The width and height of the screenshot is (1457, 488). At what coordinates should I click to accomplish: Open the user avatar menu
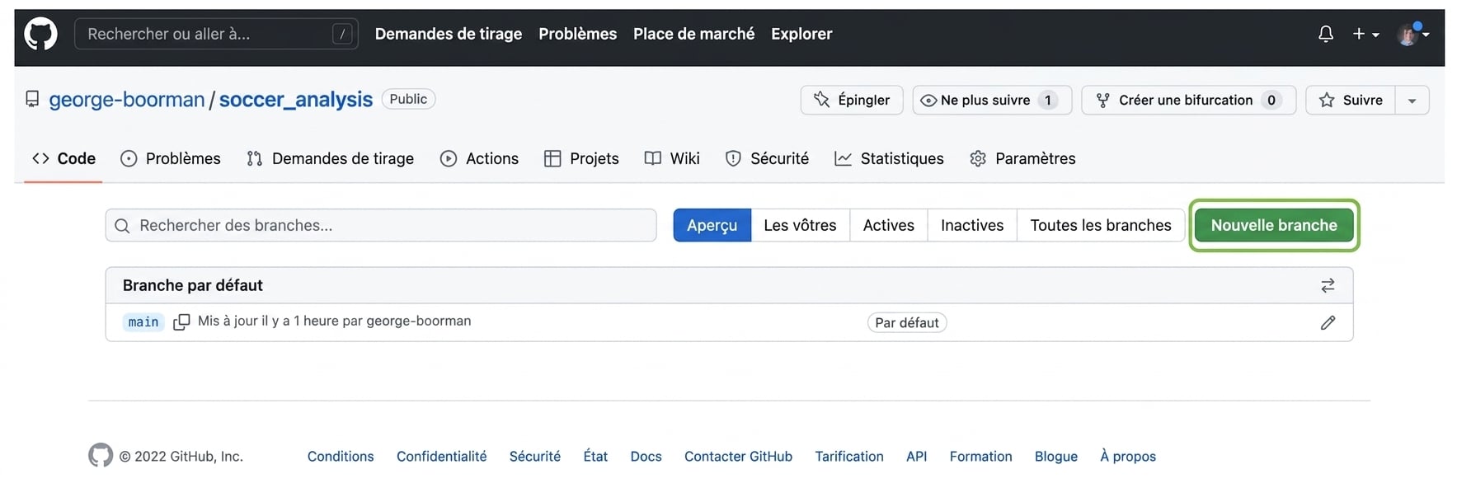(1413, 34)
